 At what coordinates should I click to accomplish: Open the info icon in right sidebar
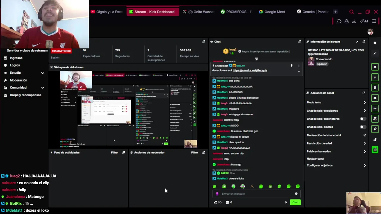(375, 43)
